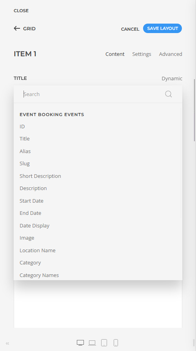The height and width of the screenshot is (351, 196).
Task: Open the Advanced tab
Action: pyautogui.click(x=171, y=54)
